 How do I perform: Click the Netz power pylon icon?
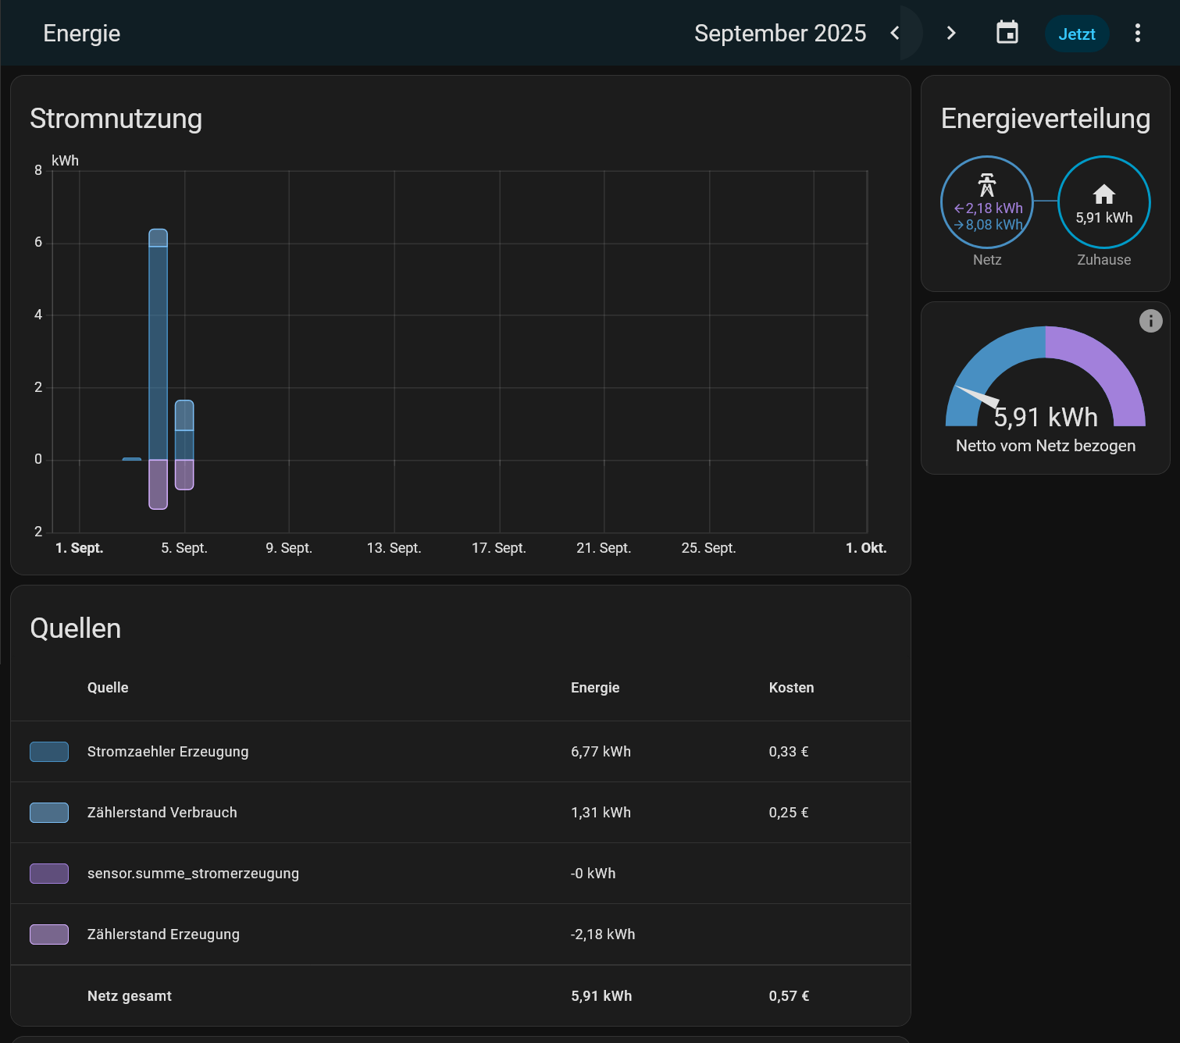click(x=987, y=185)
